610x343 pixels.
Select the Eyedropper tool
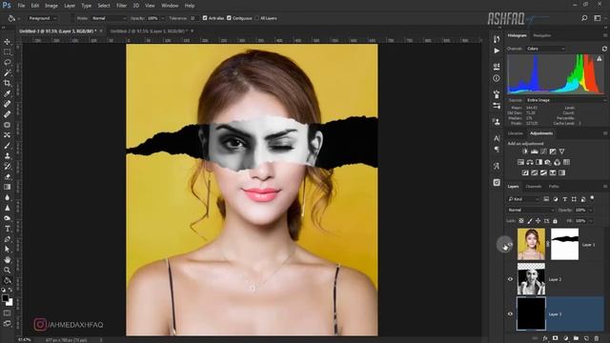pyautogui.click(x=7, y=93)
